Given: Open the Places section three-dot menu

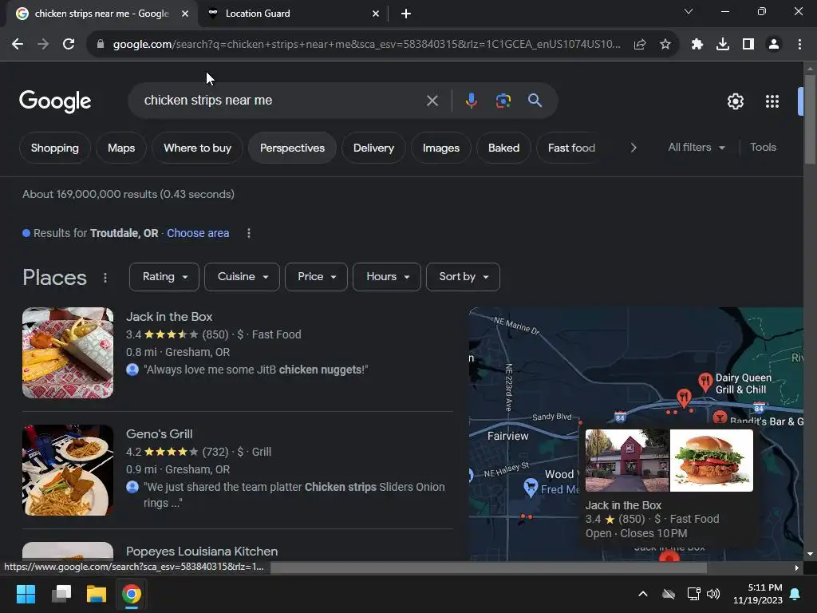Looking at the screenshot, I should [105, 277].
